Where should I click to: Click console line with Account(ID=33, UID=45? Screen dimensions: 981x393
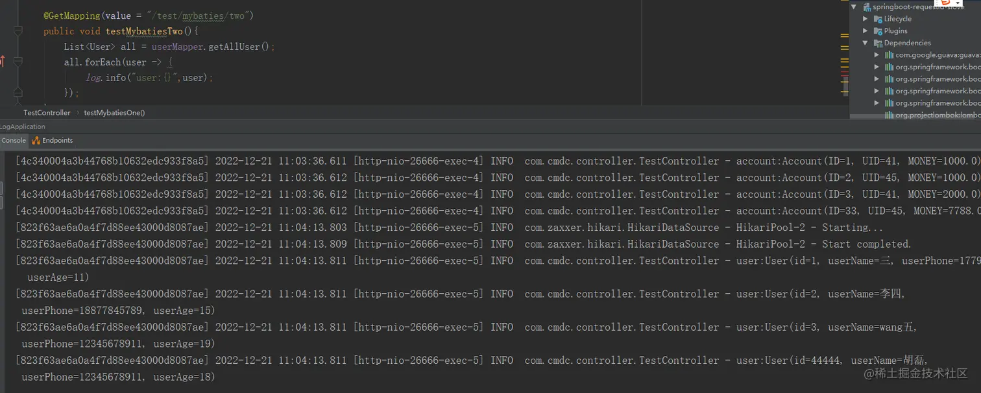pyautogui.click(x=497, y=211)
